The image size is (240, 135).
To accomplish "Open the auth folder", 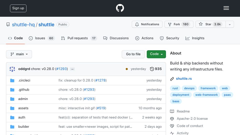I will [21, 117].
